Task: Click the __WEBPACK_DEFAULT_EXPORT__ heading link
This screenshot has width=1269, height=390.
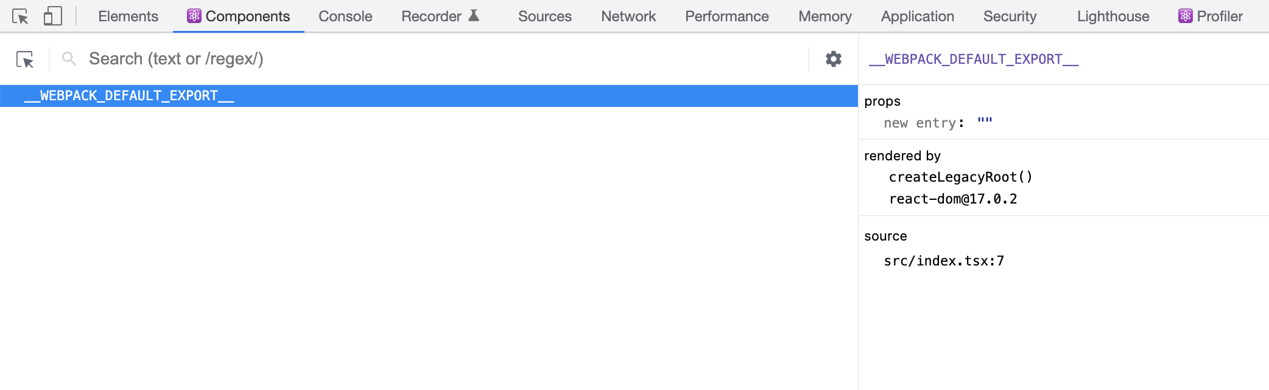Action: coord(972,60)
